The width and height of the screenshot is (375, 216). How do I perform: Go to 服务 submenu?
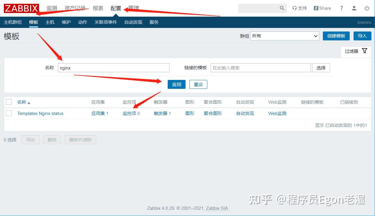pyautogui.click(x=154, y=22)
